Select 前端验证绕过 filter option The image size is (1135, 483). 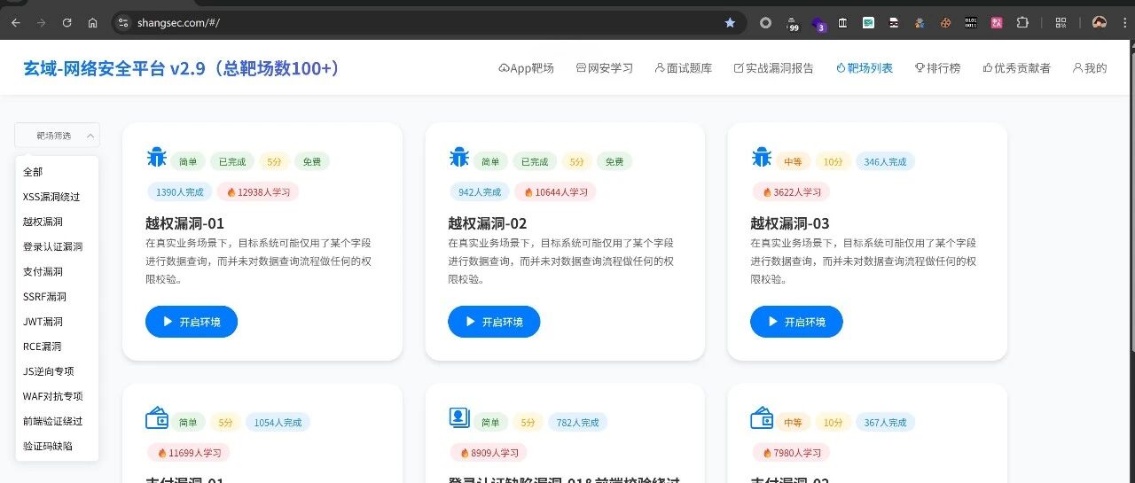tap(57, 421)
